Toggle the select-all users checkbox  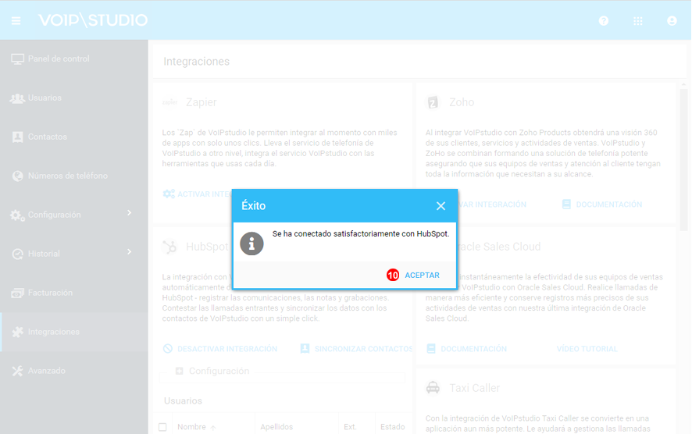(x=162, y=427)
